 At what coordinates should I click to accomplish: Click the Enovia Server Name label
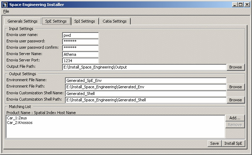(x=24, y=54)
